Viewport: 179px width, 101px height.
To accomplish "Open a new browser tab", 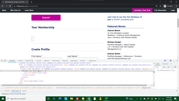I will point(31,2).
